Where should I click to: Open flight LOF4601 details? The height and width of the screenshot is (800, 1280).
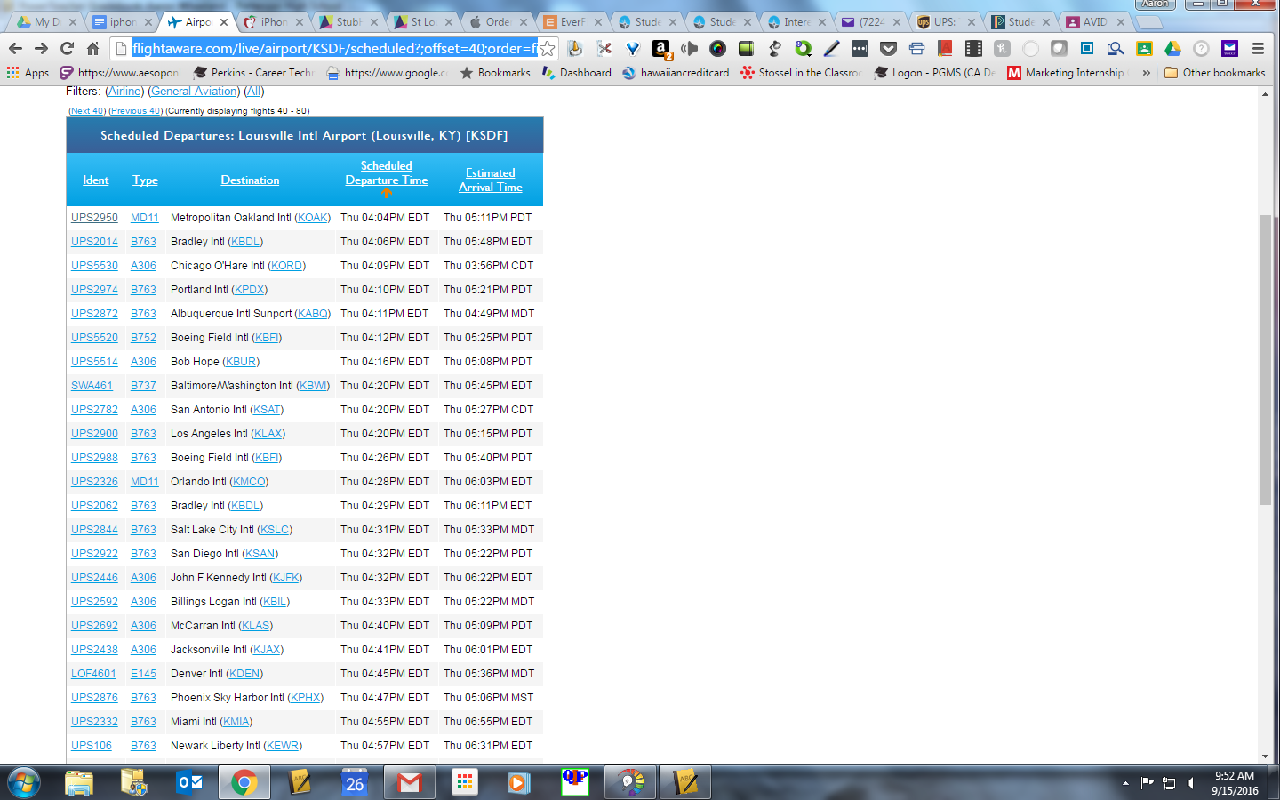click(93, 673)
